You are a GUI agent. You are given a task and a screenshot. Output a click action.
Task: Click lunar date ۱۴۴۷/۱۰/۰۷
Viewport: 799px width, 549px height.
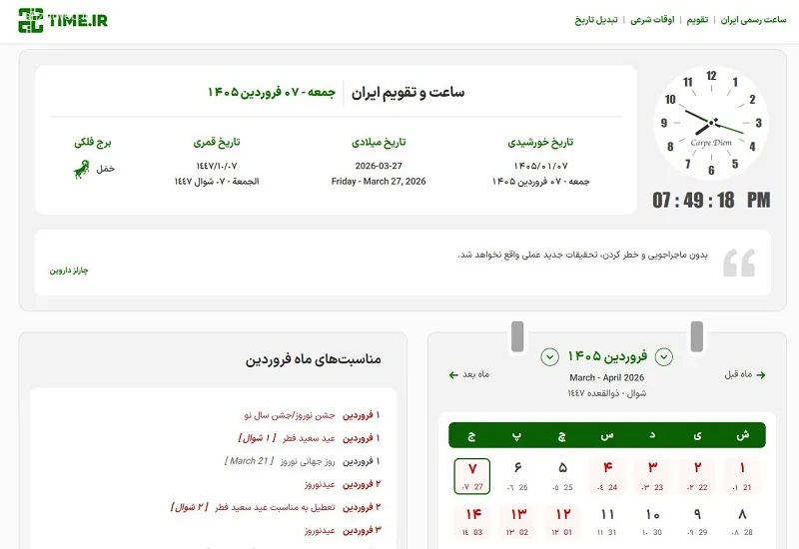click(217, 166)
